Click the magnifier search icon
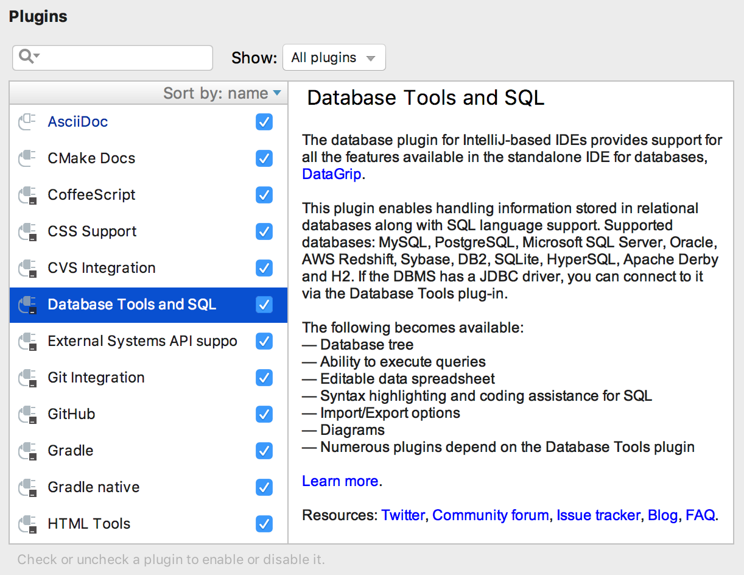 (x=28, y=57)
